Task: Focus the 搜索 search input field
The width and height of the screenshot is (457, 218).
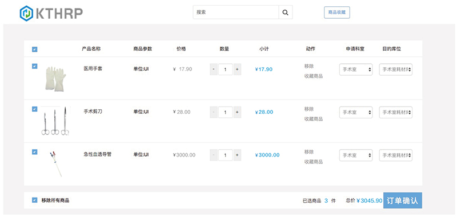Action: (236, 13)
